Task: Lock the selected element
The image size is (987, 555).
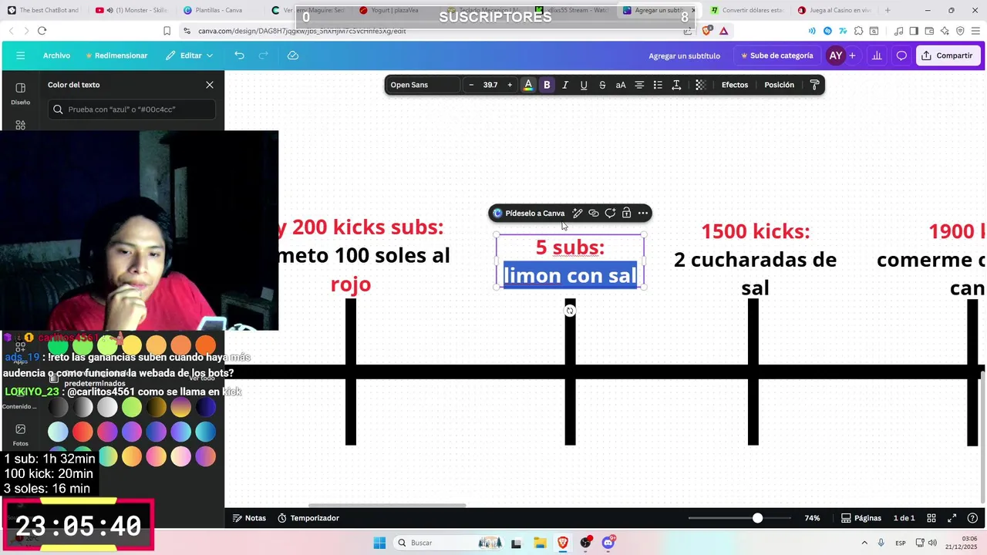Action: [x=626, y=214]
